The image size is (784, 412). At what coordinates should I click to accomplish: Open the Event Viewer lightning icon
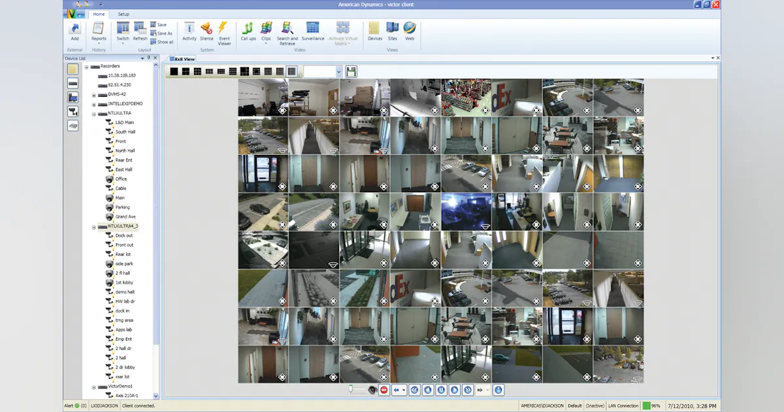tap(223, 28)
